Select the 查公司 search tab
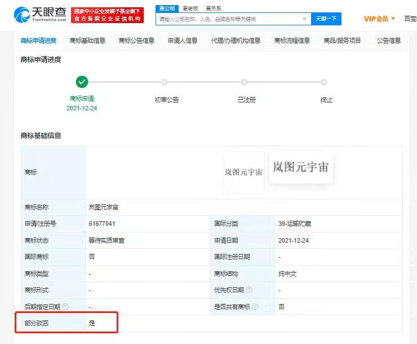The width and height of the screenshot is (417, 344). (x=166, y=8)
